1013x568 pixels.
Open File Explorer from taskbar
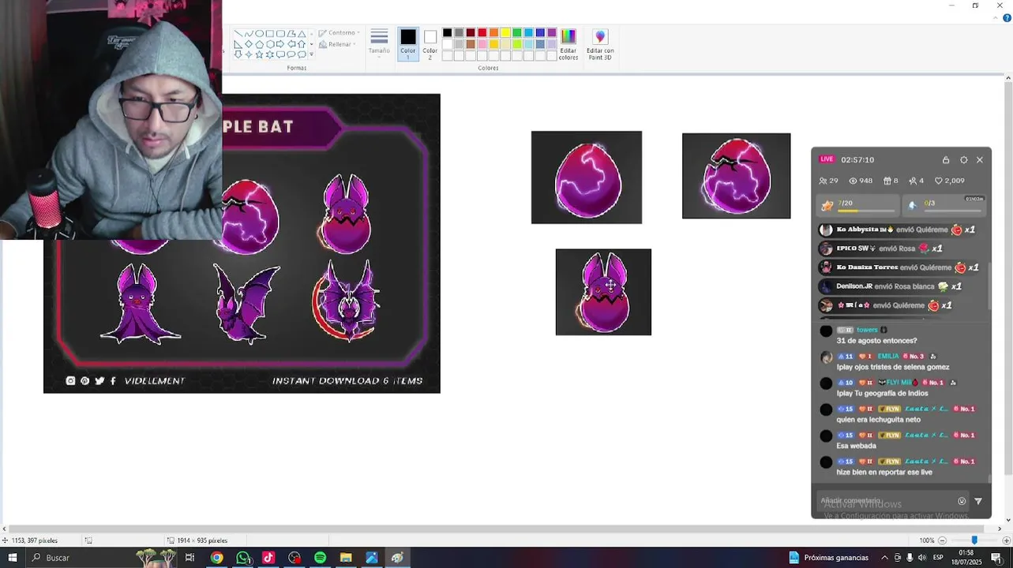[346, 558]
